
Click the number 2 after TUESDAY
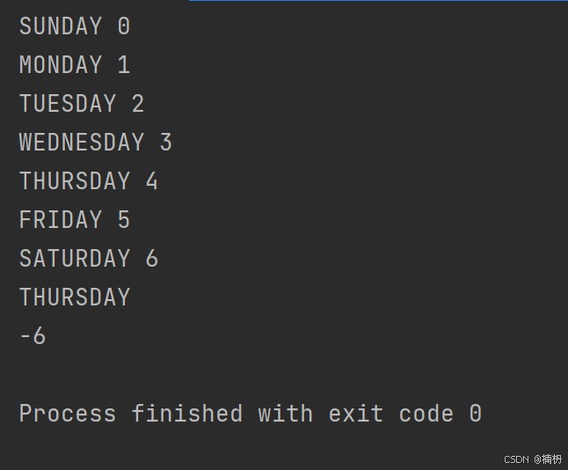pyautogui.click(x=138, y=104)
